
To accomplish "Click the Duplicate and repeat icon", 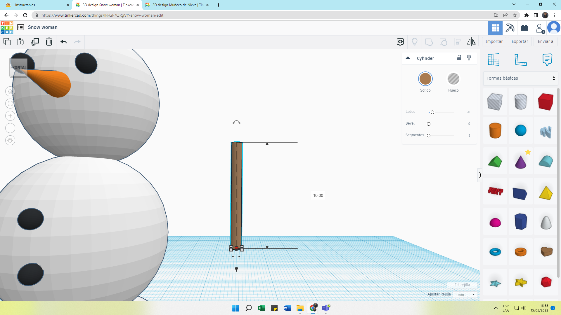I will [x=35, y=42].
